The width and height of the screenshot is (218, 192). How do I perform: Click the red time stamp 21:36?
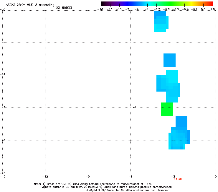(178, 179)
